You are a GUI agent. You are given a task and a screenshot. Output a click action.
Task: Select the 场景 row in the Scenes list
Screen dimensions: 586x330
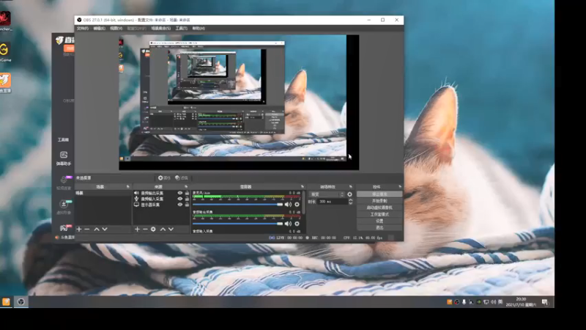tap(103, 193)
